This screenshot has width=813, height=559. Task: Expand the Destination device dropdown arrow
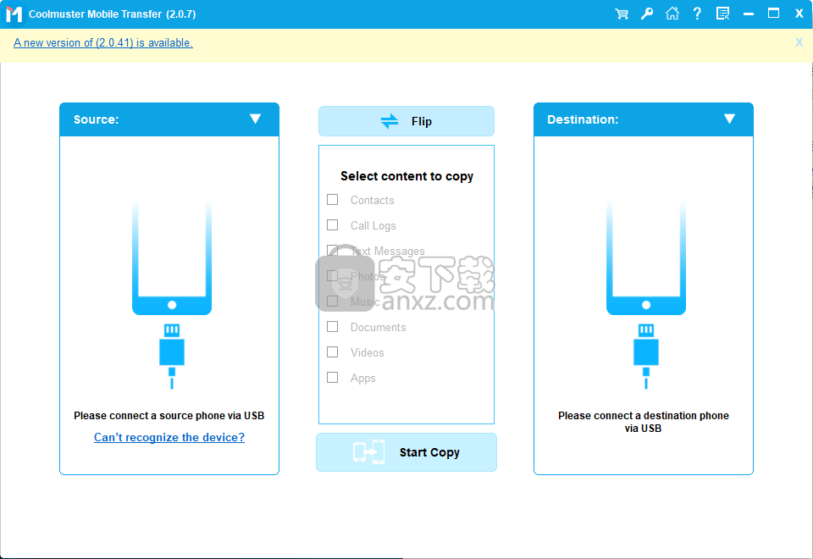(x=729, y=119)
